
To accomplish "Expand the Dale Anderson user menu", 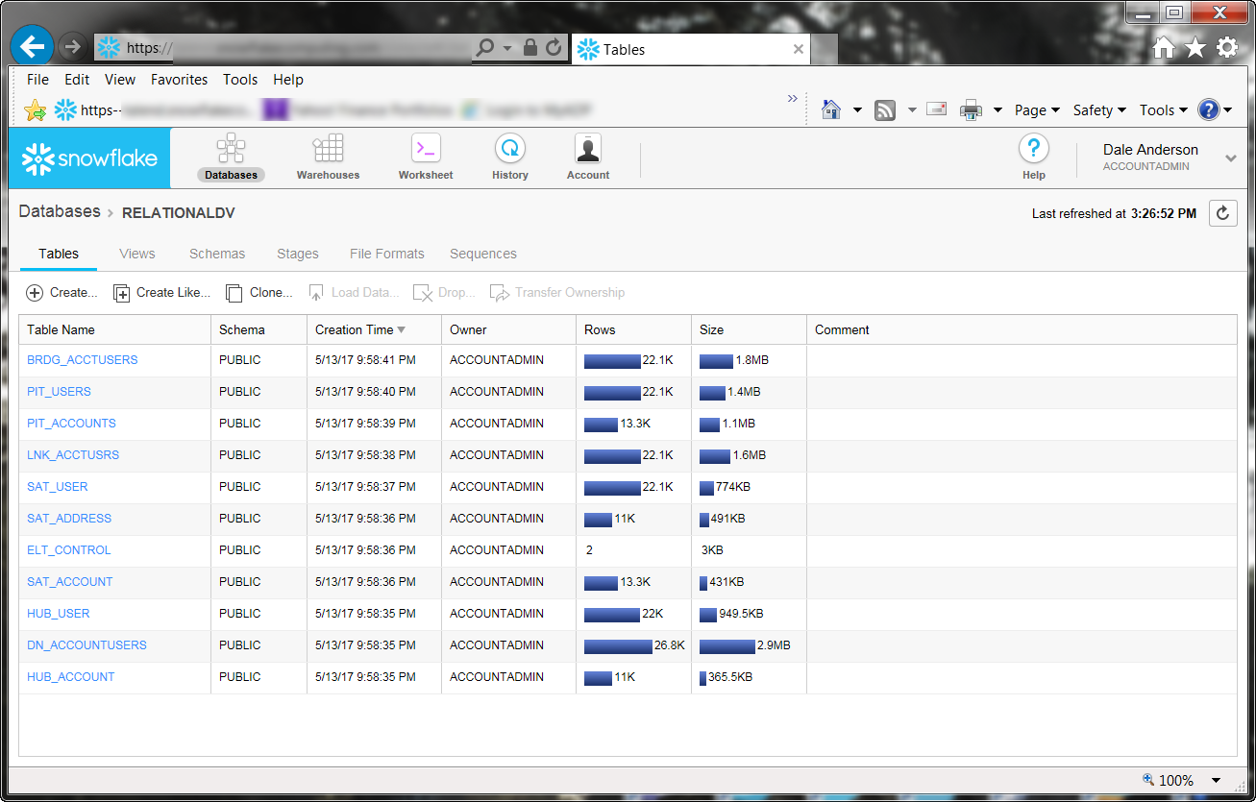I will (x=1230, y=158).
